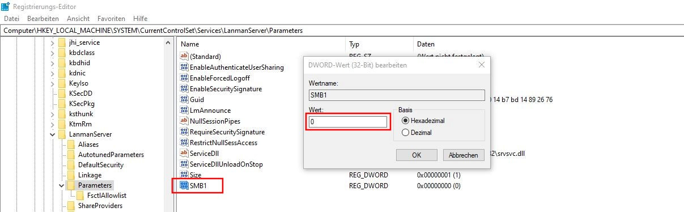
Task: Click the (Standard) string value icon
Action: click(x=184, y=56)
